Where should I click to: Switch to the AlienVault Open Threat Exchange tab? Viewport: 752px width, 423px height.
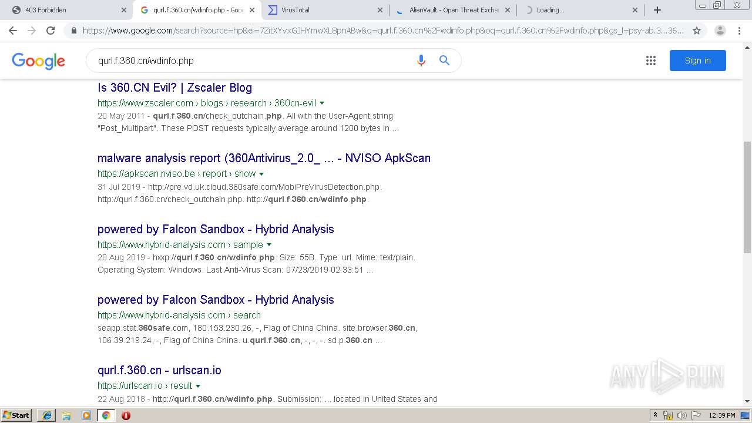tap(453, 10)
